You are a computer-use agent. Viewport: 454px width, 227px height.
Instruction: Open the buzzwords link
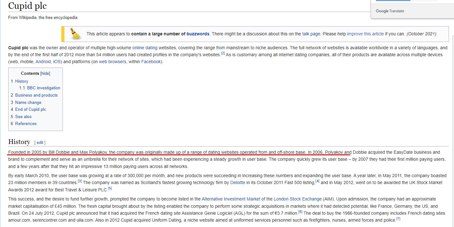[198, 34]
